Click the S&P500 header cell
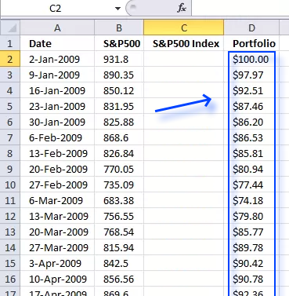Viewport: 289px width, 296px height. (x=119, y=43)
